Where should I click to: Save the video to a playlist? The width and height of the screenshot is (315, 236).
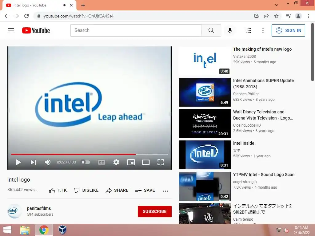click(145, 190)
